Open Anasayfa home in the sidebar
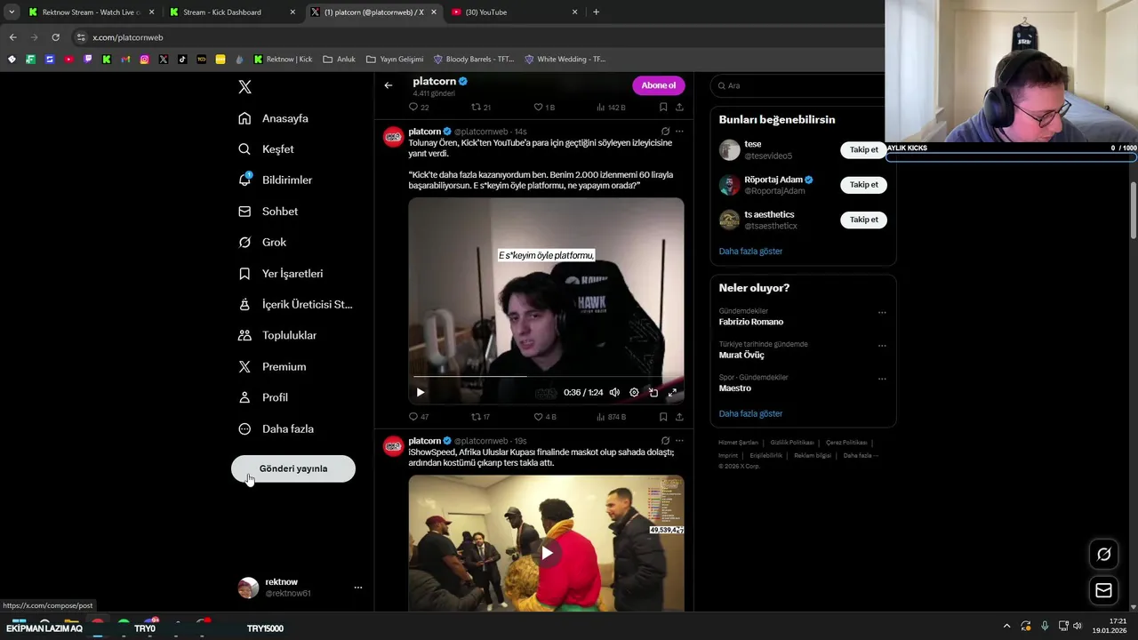The width and height of the screenshot is (1138, 640). (274, 118)
